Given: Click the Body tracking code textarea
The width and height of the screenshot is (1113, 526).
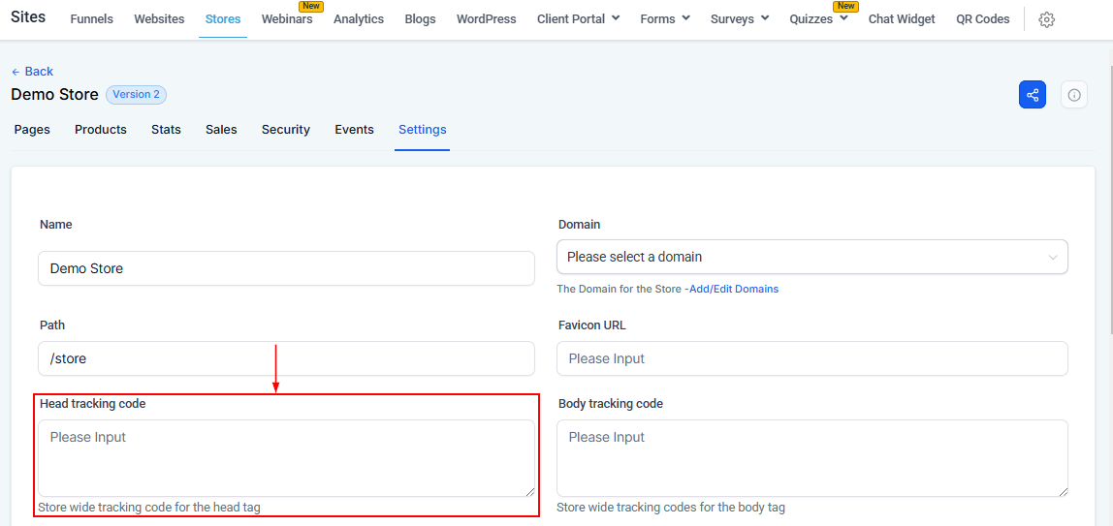Looking at the screenshot, I should pyautogui.click(x=811, y=458).
